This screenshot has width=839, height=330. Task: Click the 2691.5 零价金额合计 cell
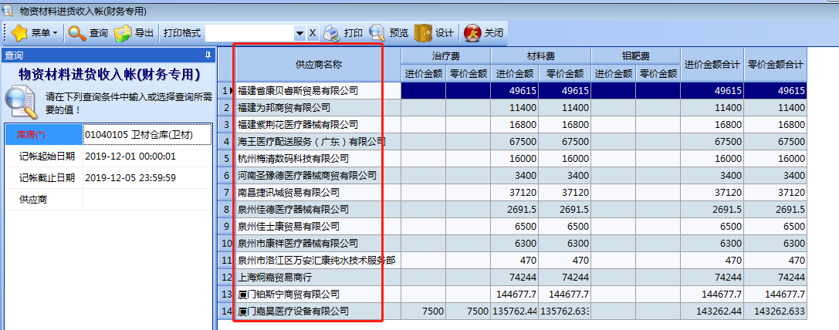pyautogui.click(x=775, y=210)
